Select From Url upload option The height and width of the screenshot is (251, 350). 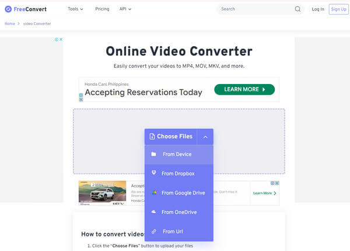[x=179, y=231]
